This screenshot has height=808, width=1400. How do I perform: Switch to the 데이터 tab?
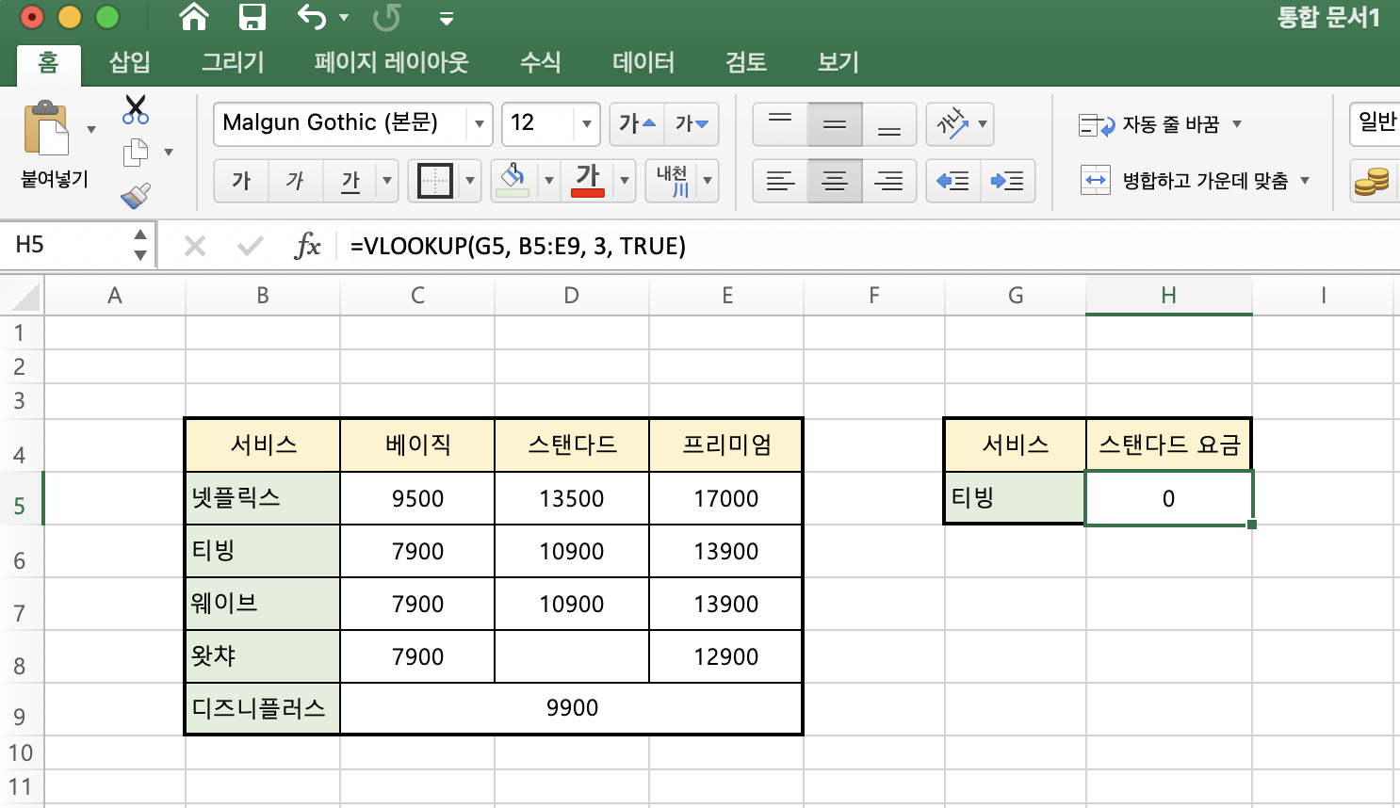643,62
